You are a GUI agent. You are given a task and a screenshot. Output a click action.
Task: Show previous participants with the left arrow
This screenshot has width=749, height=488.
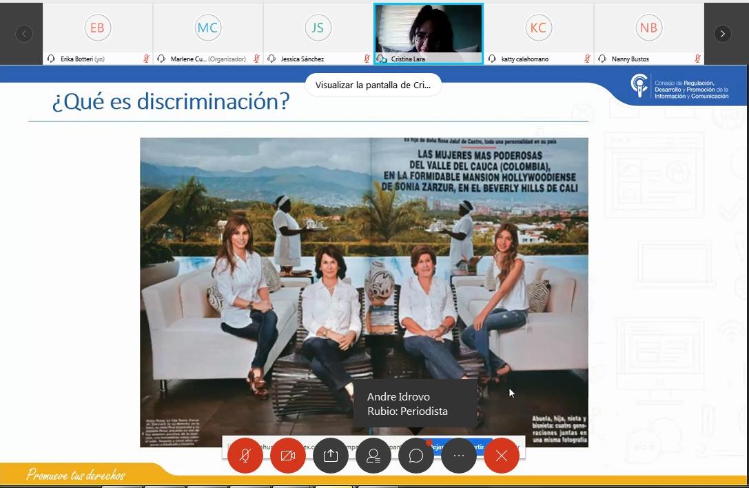[x=24, y=34]
